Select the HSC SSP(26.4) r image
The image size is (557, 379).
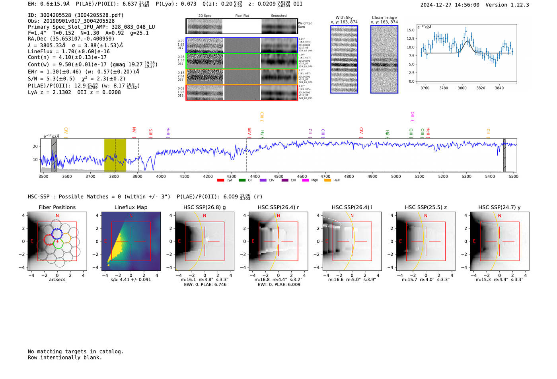coord(278,241)
